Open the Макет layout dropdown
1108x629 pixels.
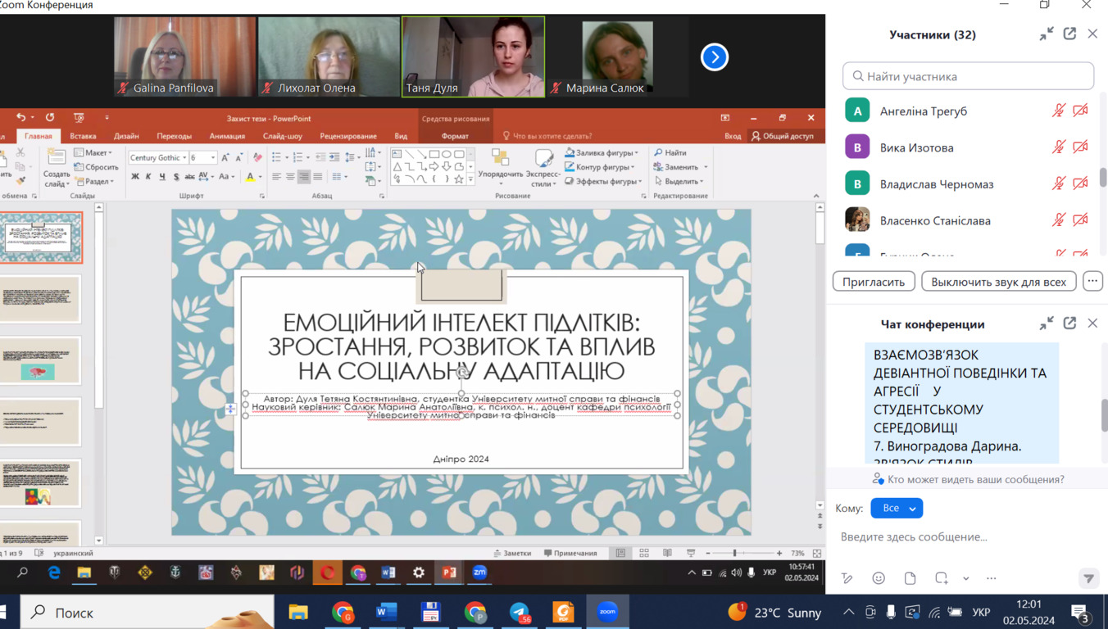93,153
